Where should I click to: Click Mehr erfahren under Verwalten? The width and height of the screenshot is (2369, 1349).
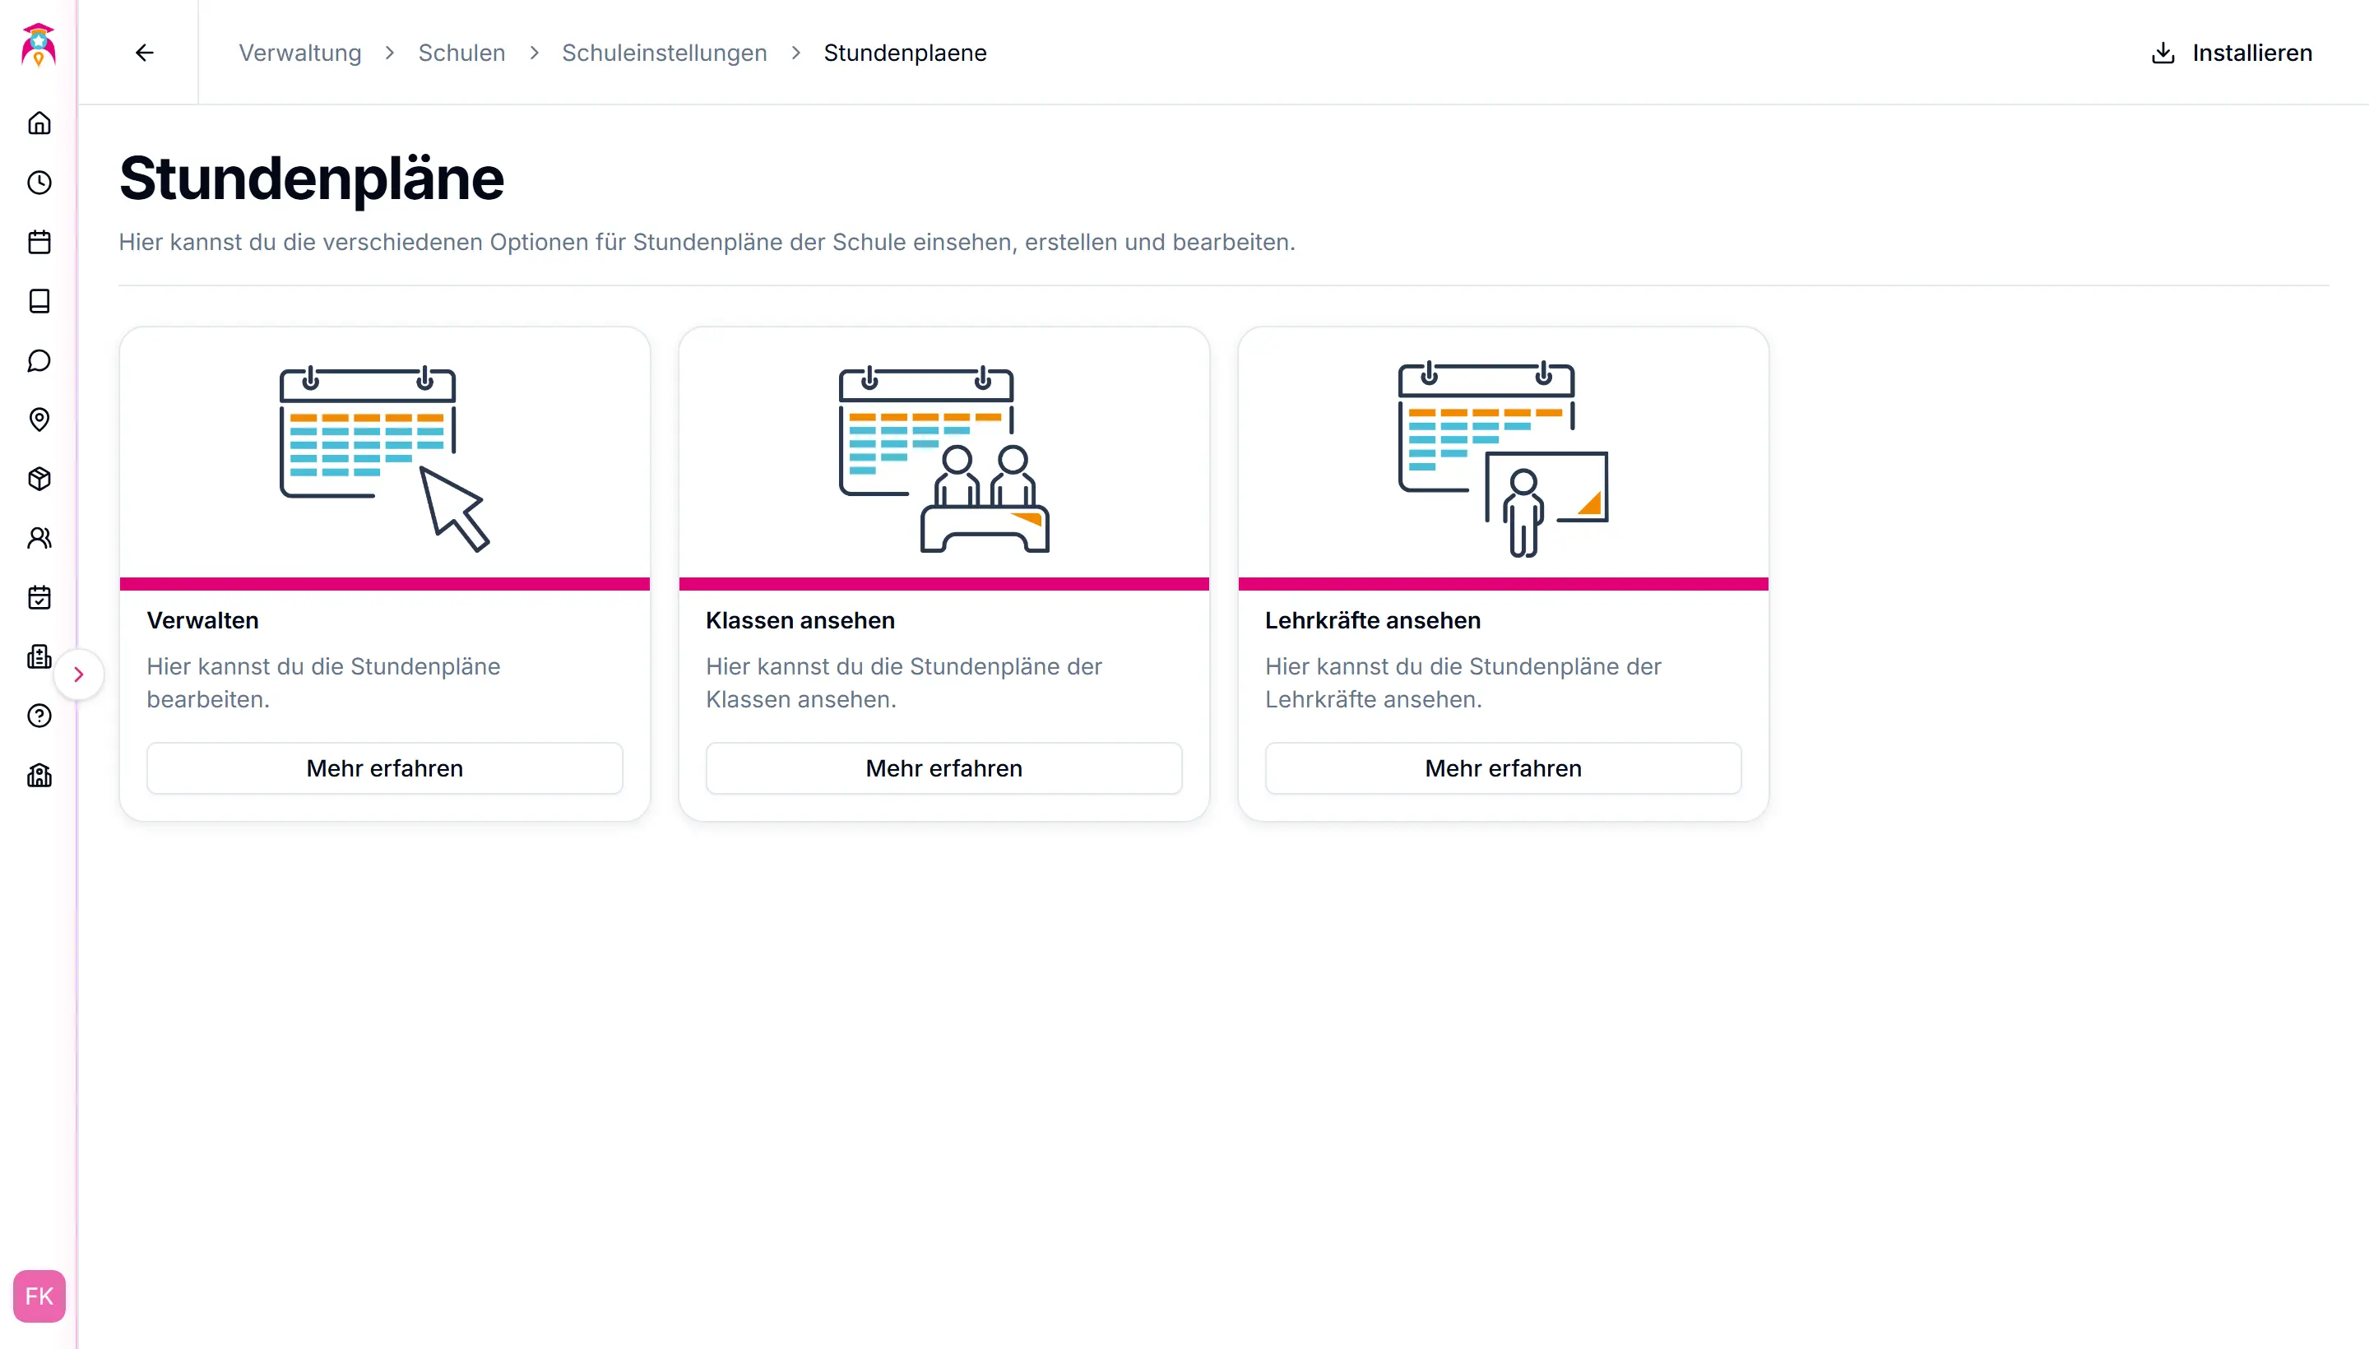coord(384,768)
